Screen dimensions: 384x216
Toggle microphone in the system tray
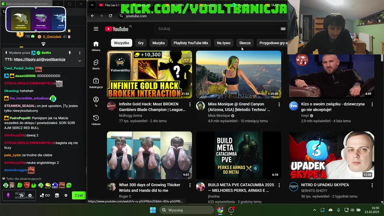(x=338, y=210)
